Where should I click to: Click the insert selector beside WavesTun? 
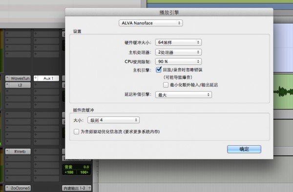(7, 78)
